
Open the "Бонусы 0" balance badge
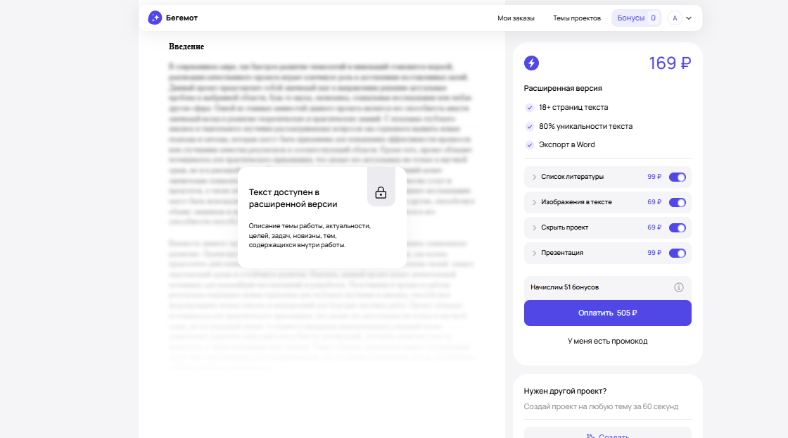tap(636, 18)
